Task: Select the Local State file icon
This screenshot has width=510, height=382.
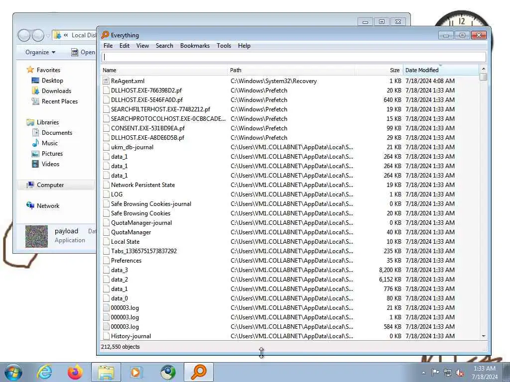Action: click(x=106, y=241)
